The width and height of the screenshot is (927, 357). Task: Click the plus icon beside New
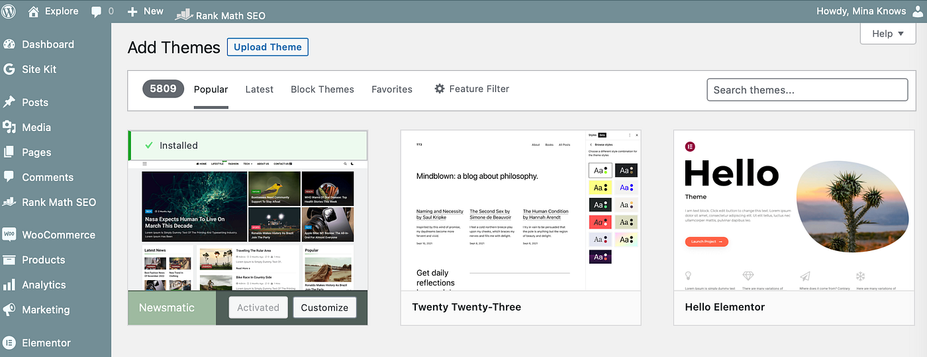tap(132, 11)
